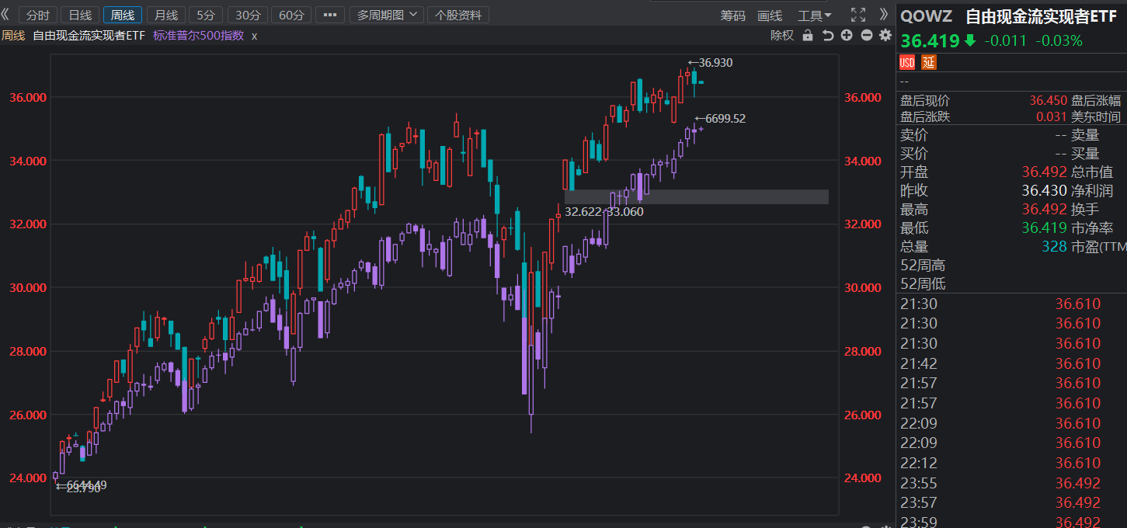This screenshot has height=528, width=1127.
Task: Click the 换手 label
Action: 1085,210
